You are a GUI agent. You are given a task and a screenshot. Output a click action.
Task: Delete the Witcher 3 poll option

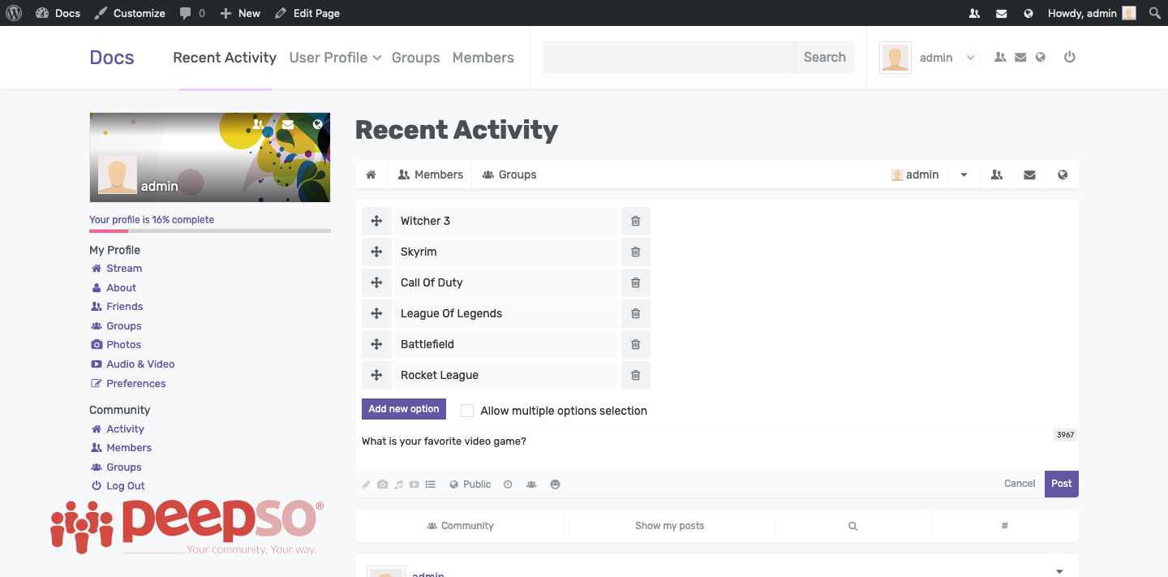click(x=636, y=221)
